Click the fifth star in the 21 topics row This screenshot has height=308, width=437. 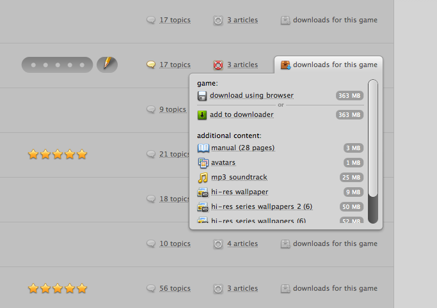click(82, 154)
